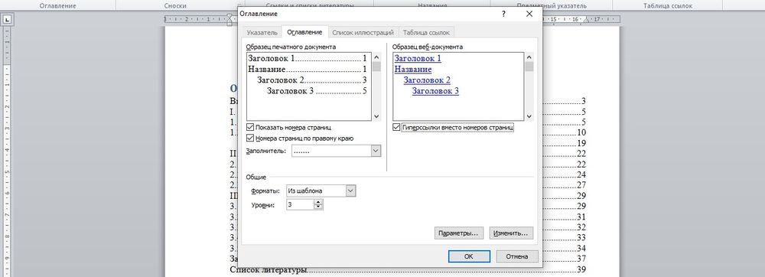Image resolution: width=765 pixels, height=277 pixels.
Task: Confirm with the OK button
Action: pos(469,256)
